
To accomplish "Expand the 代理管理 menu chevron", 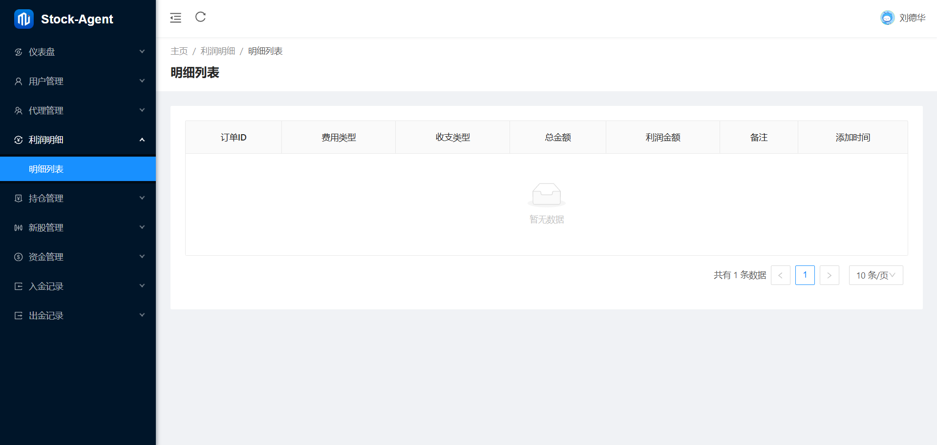I will point(142,110).
